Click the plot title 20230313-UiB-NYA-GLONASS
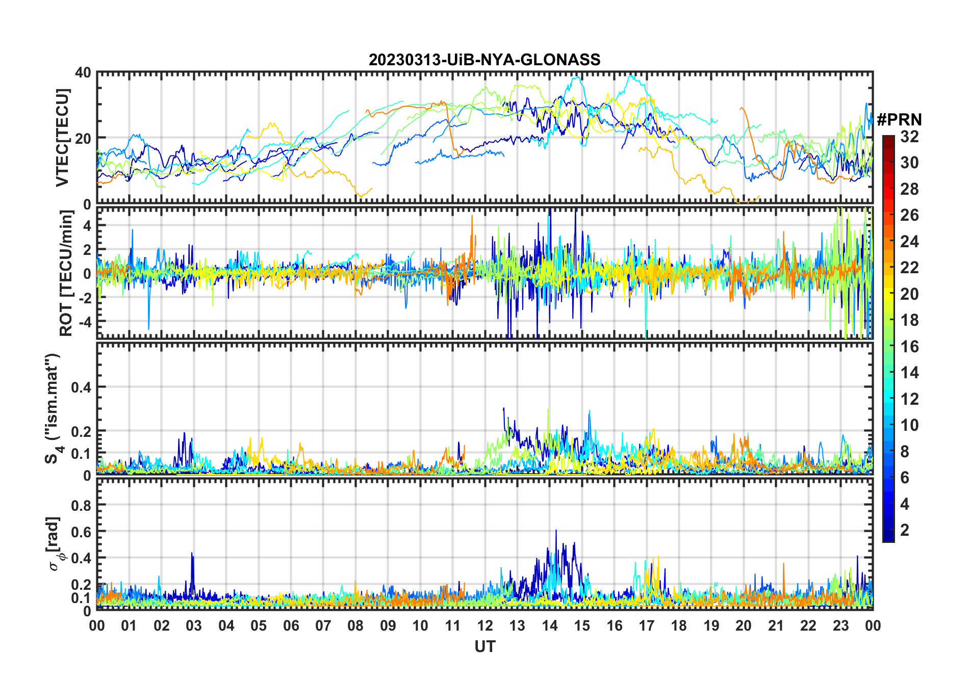This screenshot has width=970, height=678. point(484,60)
